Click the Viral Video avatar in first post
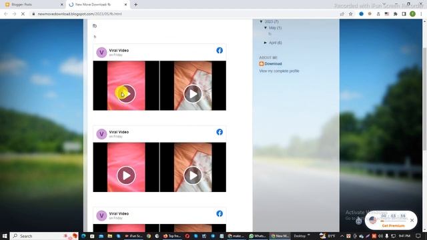Screen dimensions: 427x240 tap(101, 53)
